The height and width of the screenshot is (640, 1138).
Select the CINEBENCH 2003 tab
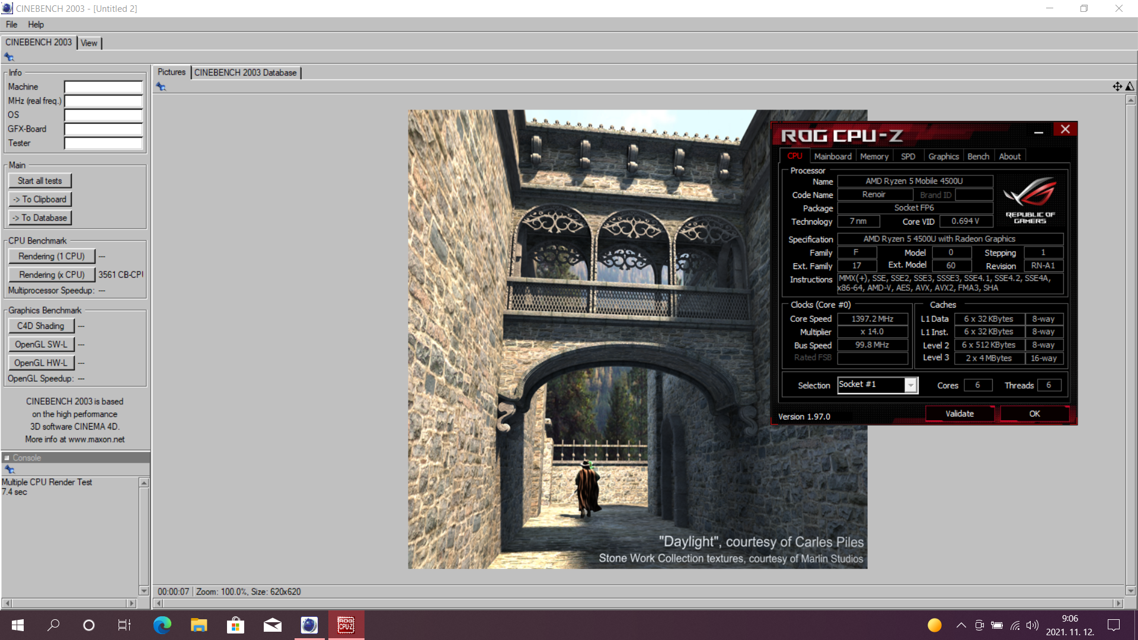[x=39, y=42]
